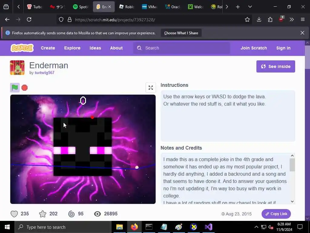Click the Enderman game stage
The height and width of the screenshot is (233, 310).
(83, 149)
